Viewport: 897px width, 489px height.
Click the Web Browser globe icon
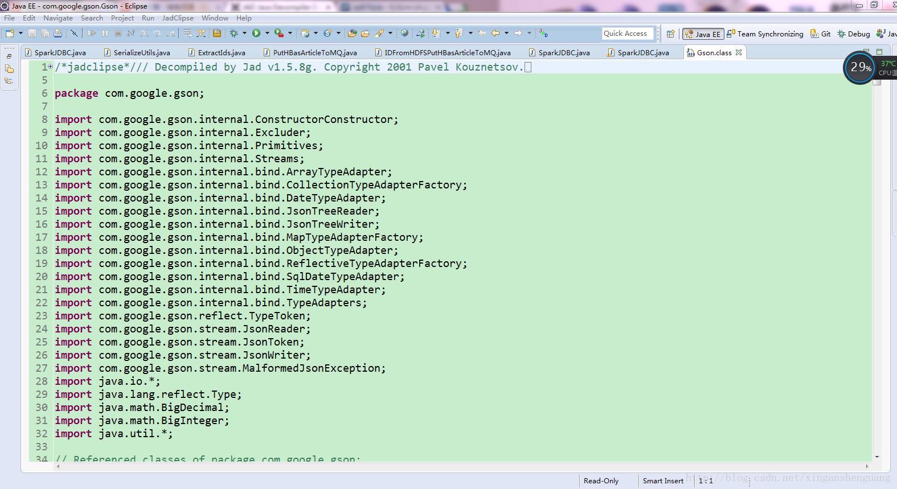tap(404, 34)
